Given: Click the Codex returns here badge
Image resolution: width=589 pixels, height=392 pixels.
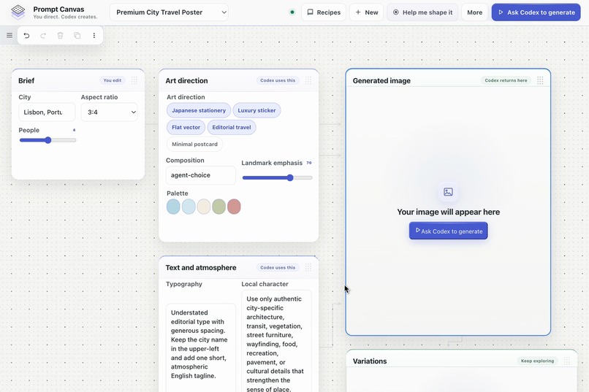Looking at the screenshot, I should click(506, 80).
